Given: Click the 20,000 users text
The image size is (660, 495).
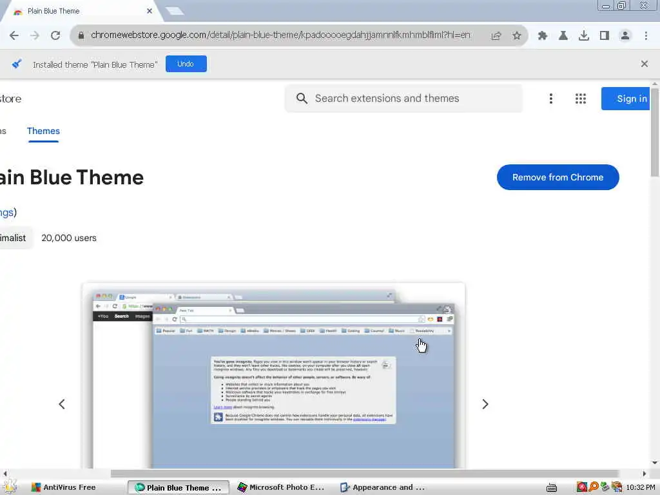Looking at the screenshot, I should point(69,238).
